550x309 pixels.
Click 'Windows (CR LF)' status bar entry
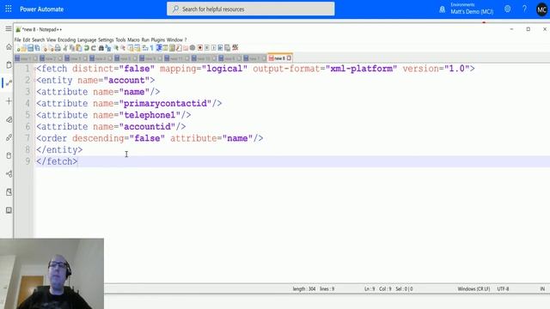point(474,289)
